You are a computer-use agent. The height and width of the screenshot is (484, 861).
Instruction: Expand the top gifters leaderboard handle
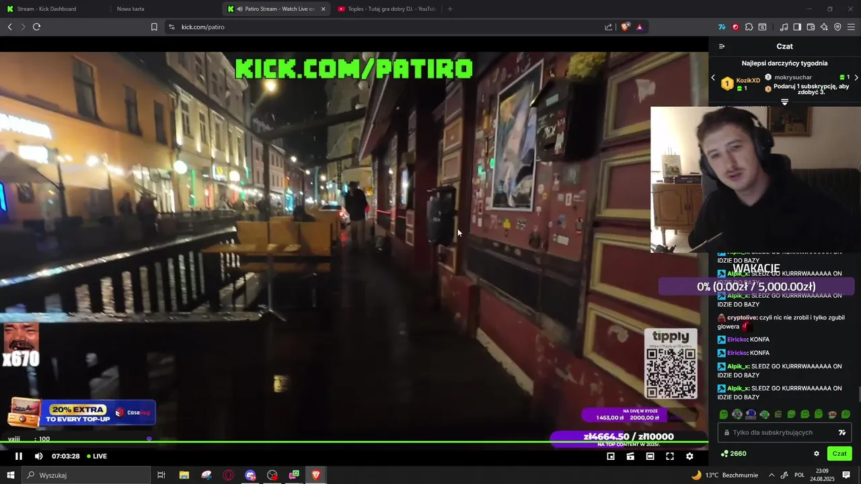click(x=784, y=102)
